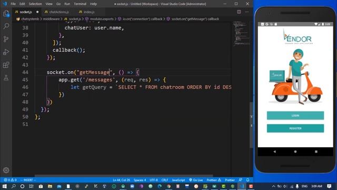
Task: Tap Android recent apps button in emulator
Action: click(316, 151)
